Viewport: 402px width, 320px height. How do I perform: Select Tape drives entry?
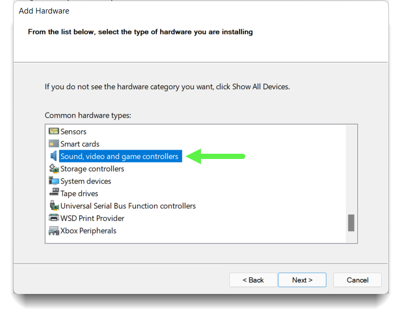click(79, 193)
